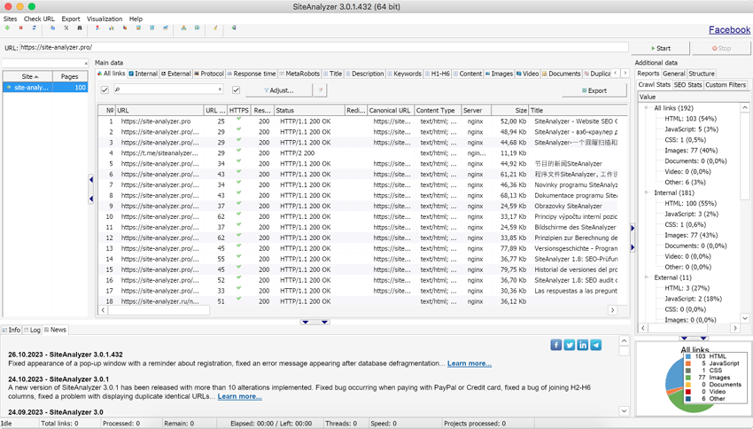Open the Log tab
This screenshot has width=753, height=429.
pos(33,330)
